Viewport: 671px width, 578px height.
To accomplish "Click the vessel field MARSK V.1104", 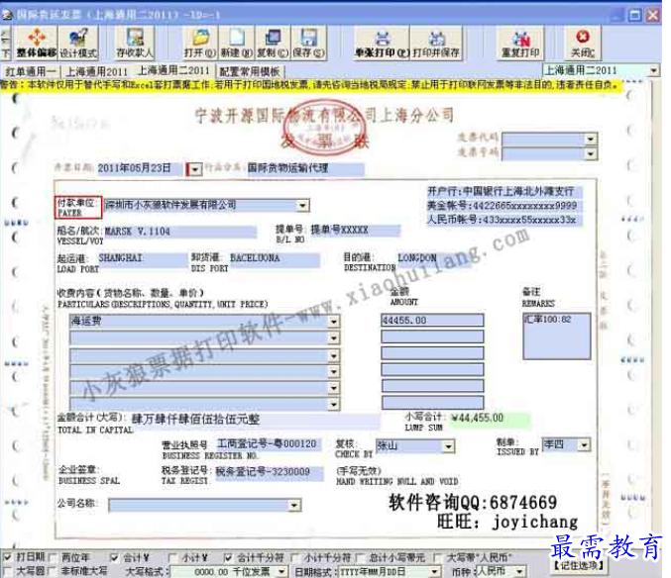I will (180, 232).
